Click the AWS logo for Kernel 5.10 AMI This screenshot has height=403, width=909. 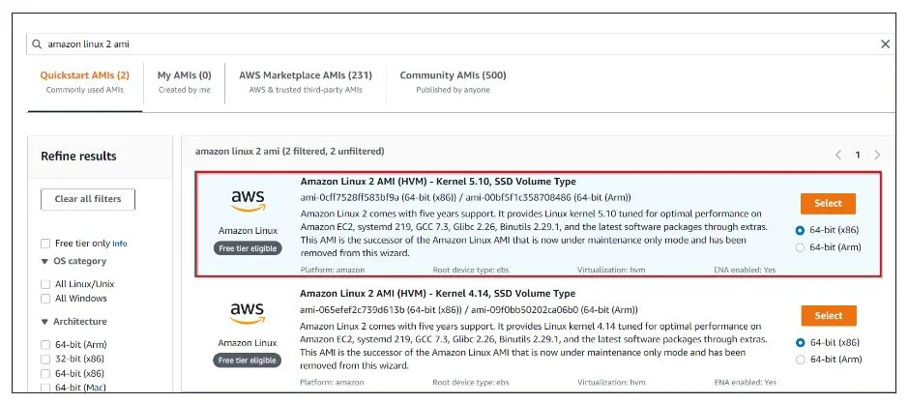tap(249, 201)
